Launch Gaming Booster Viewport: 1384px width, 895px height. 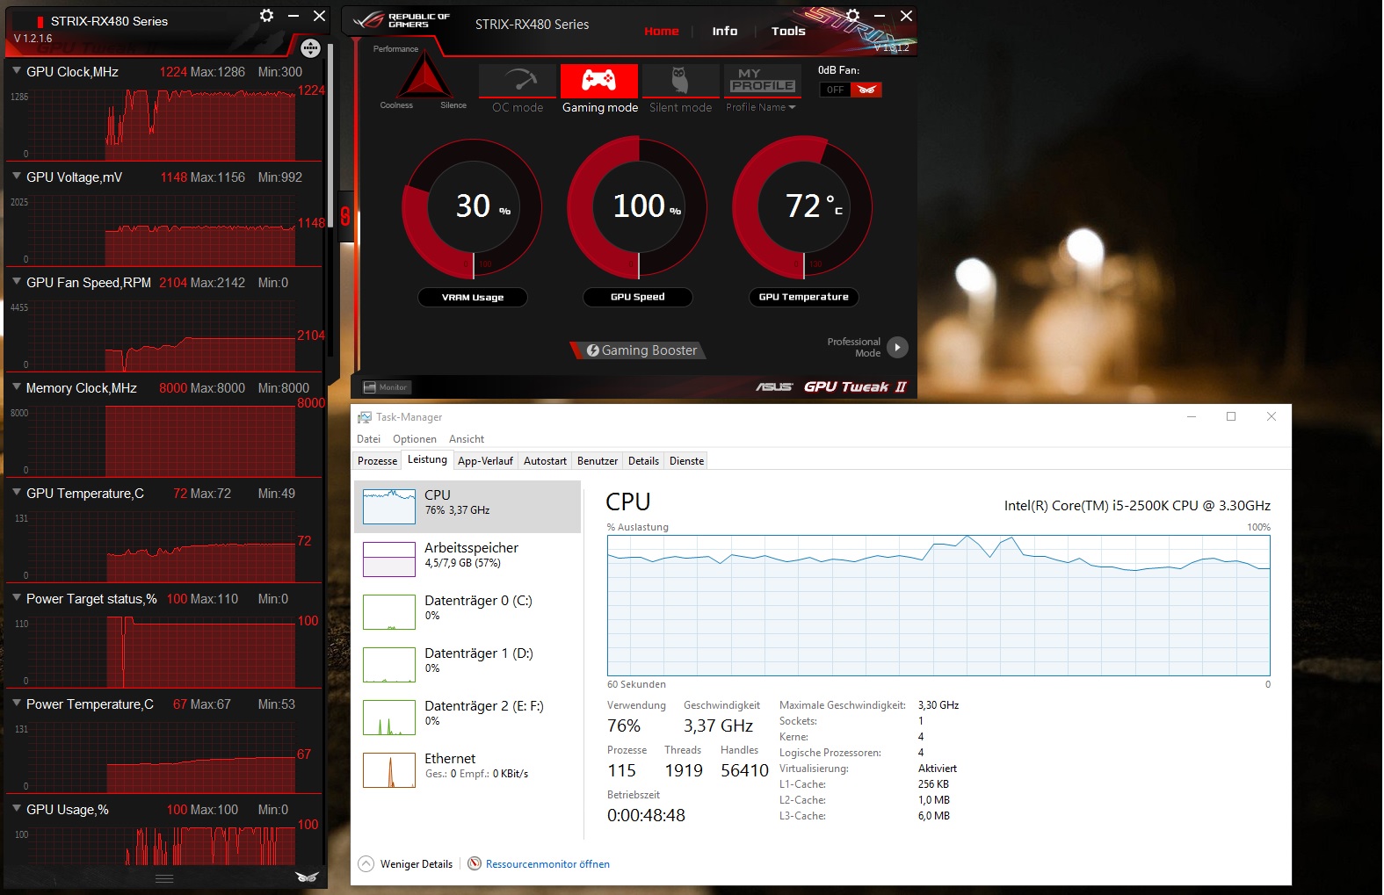pos(641,350)
